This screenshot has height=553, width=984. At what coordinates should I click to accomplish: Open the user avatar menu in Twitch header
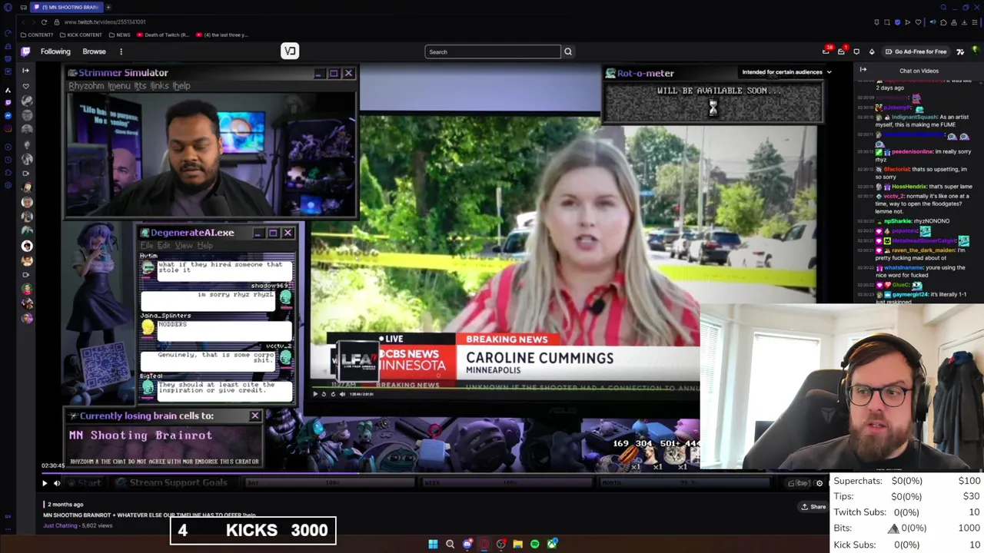tap(974, 51)
